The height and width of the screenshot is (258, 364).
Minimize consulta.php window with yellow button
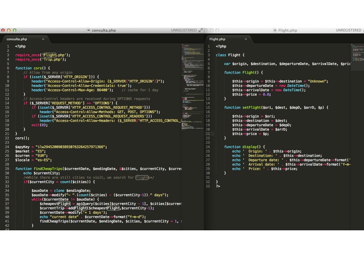pos(9,30)
